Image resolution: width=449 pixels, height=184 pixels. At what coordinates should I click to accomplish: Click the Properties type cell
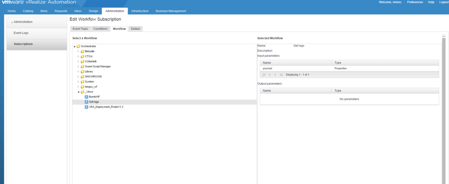coord(385,68)
